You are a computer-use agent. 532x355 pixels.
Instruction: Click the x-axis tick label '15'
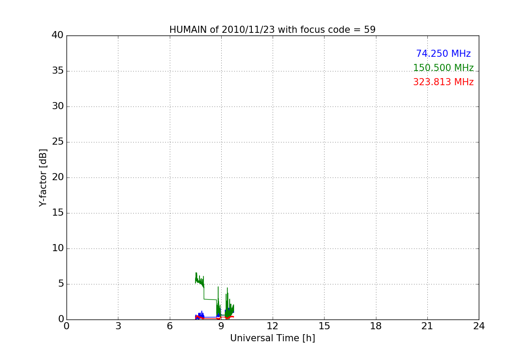click(324, 326)
